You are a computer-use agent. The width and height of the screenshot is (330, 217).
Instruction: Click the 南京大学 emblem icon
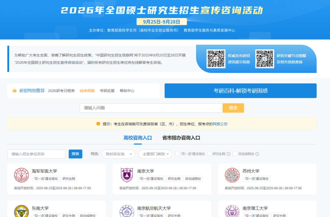tap(127, 175)
